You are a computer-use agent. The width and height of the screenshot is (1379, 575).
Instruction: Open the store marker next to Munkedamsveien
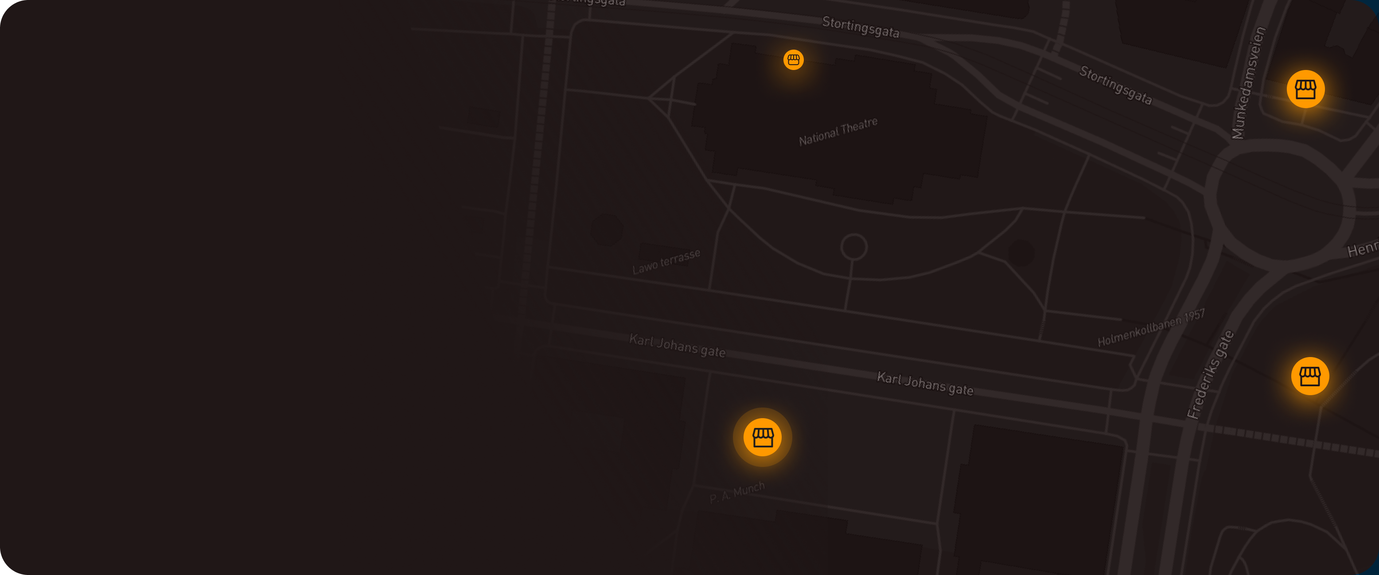(1305, 89)
